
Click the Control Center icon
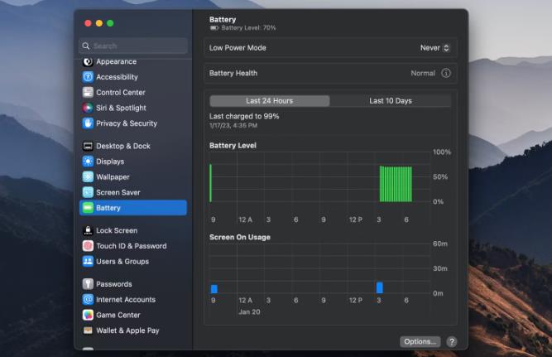(x=88, y=92)
